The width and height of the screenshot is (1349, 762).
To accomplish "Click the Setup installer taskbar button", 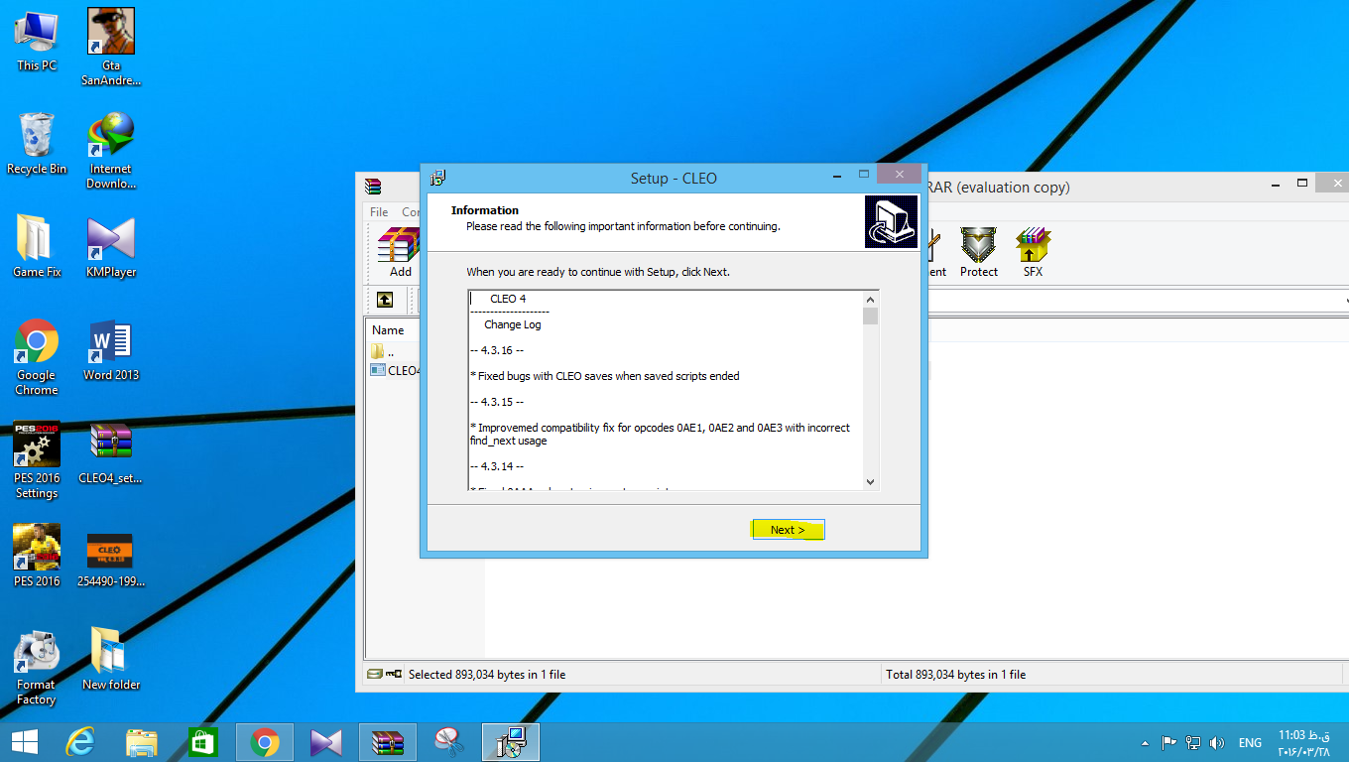I will pos(511,742).
